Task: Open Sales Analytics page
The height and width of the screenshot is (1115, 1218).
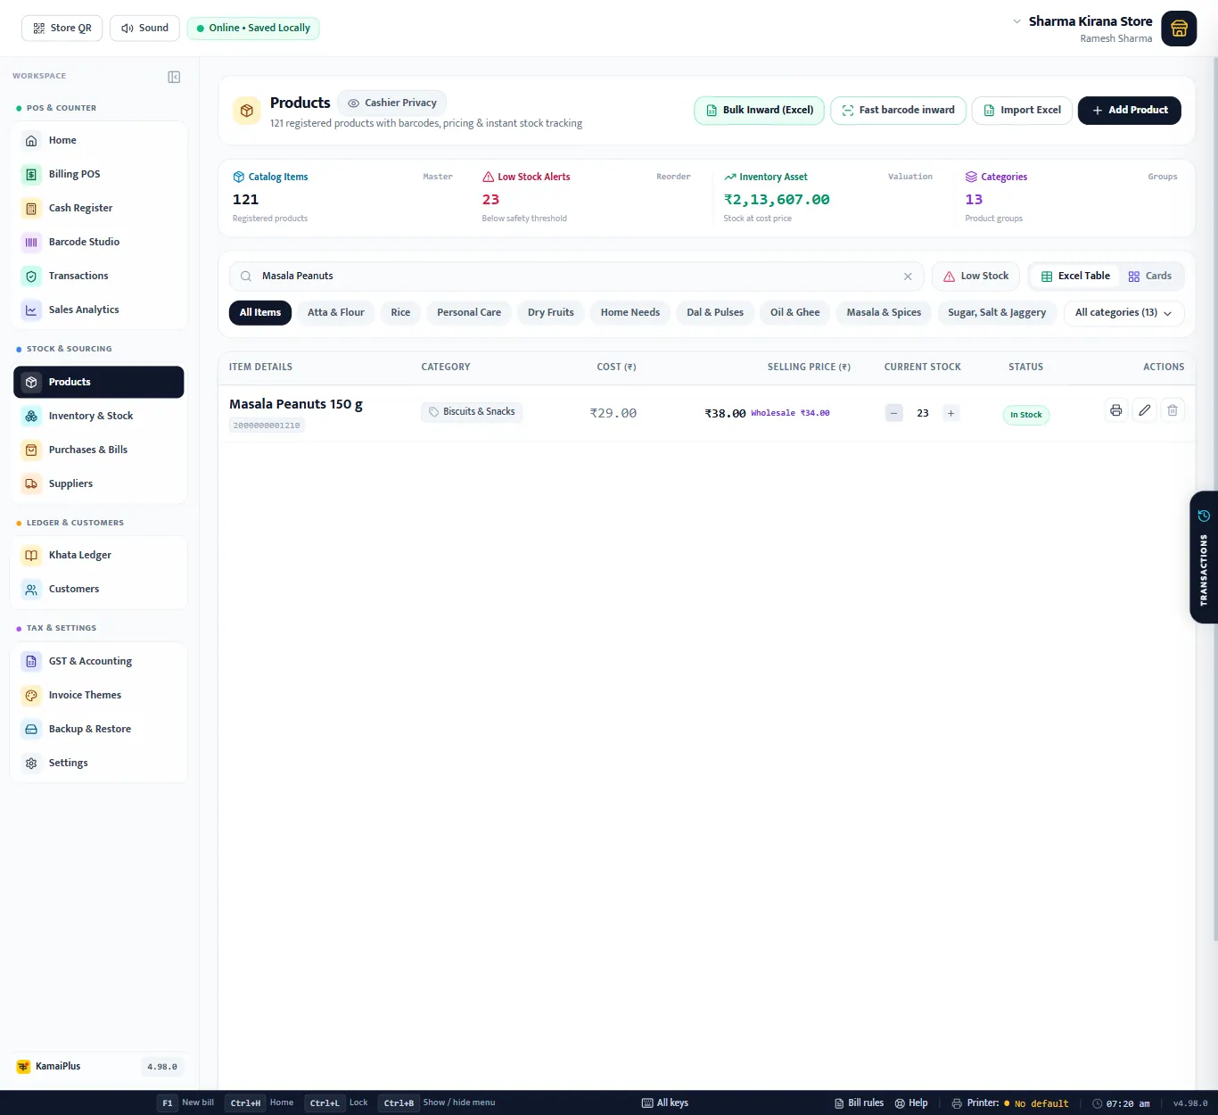Action: coord(99,310)
